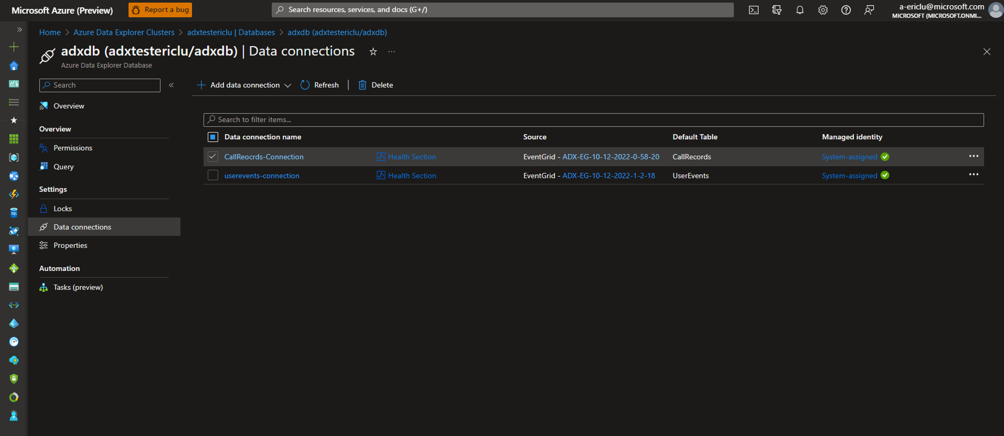The width and height of the screenshot is (1004, 436).
Task: Click the Report a bug button
Action: click(x=160, y=10)
